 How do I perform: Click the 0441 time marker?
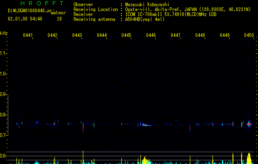28,35
